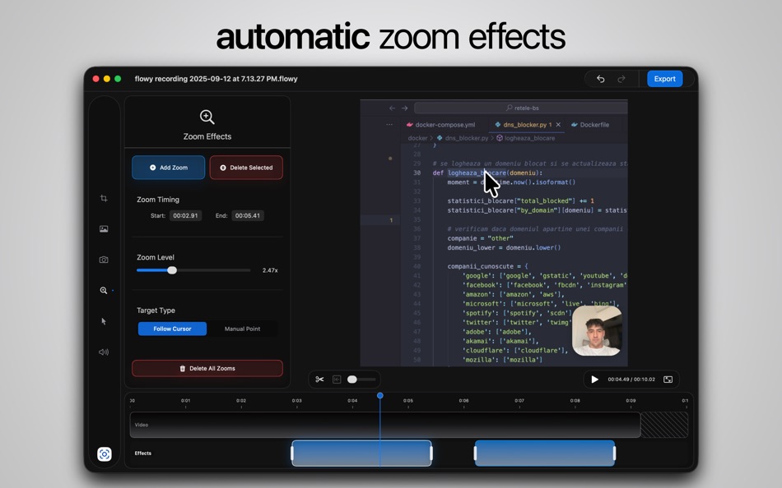Screen dimensions: 782x488
Task: Click the Add Zoom button
Action: [x=168, y=167]
